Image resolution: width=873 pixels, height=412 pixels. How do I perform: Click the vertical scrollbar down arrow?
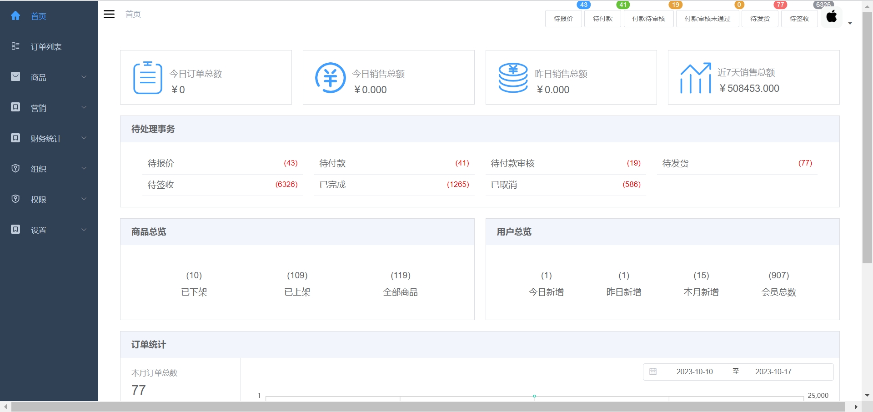pyautogui.click(x=867, y=396)
